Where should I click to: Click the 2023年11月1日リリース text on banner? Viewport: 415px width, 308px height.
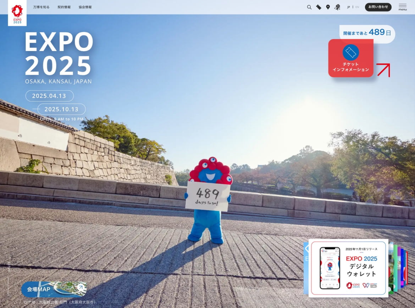(x=361, y=249)
